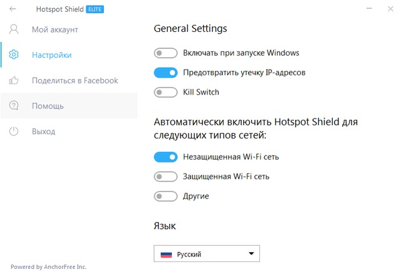Click the Russian flag icon
This screenshot has height=279, width=401.
(x=166, y=254)
